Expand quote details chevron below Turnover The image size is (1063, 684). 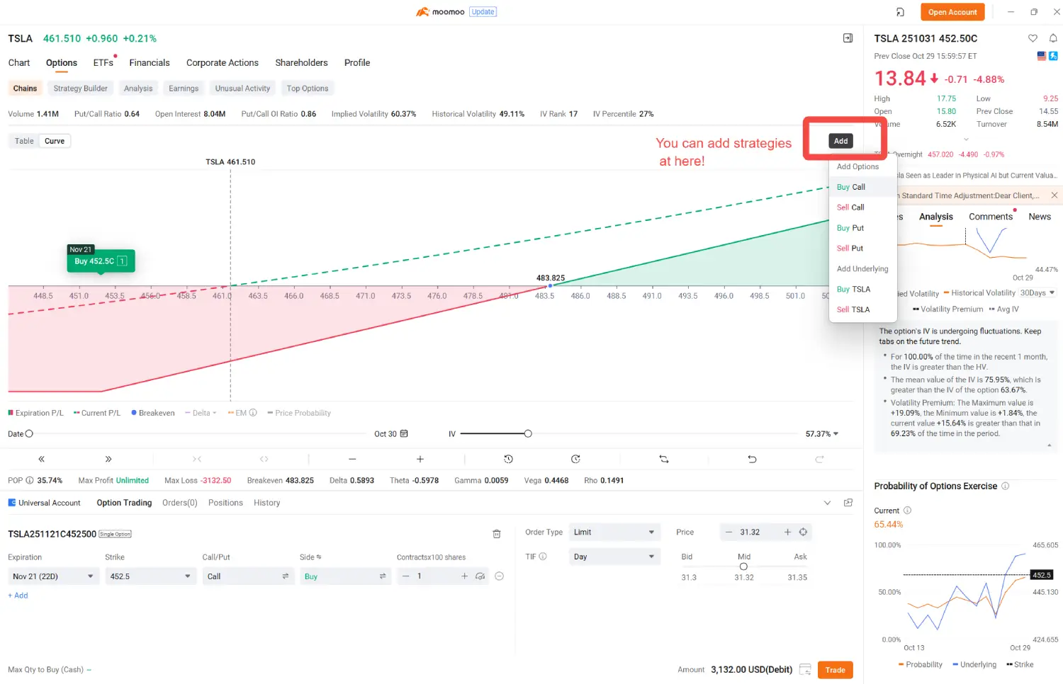click(966, 139)
